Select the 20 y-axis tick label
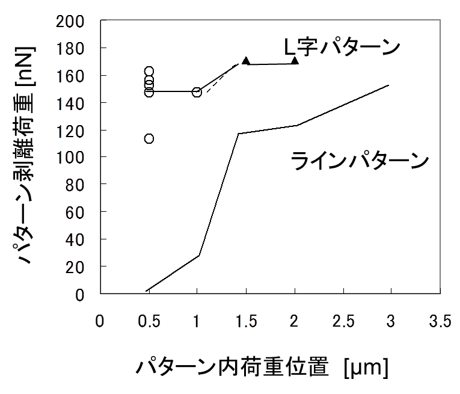 click(x=75, y=268)
